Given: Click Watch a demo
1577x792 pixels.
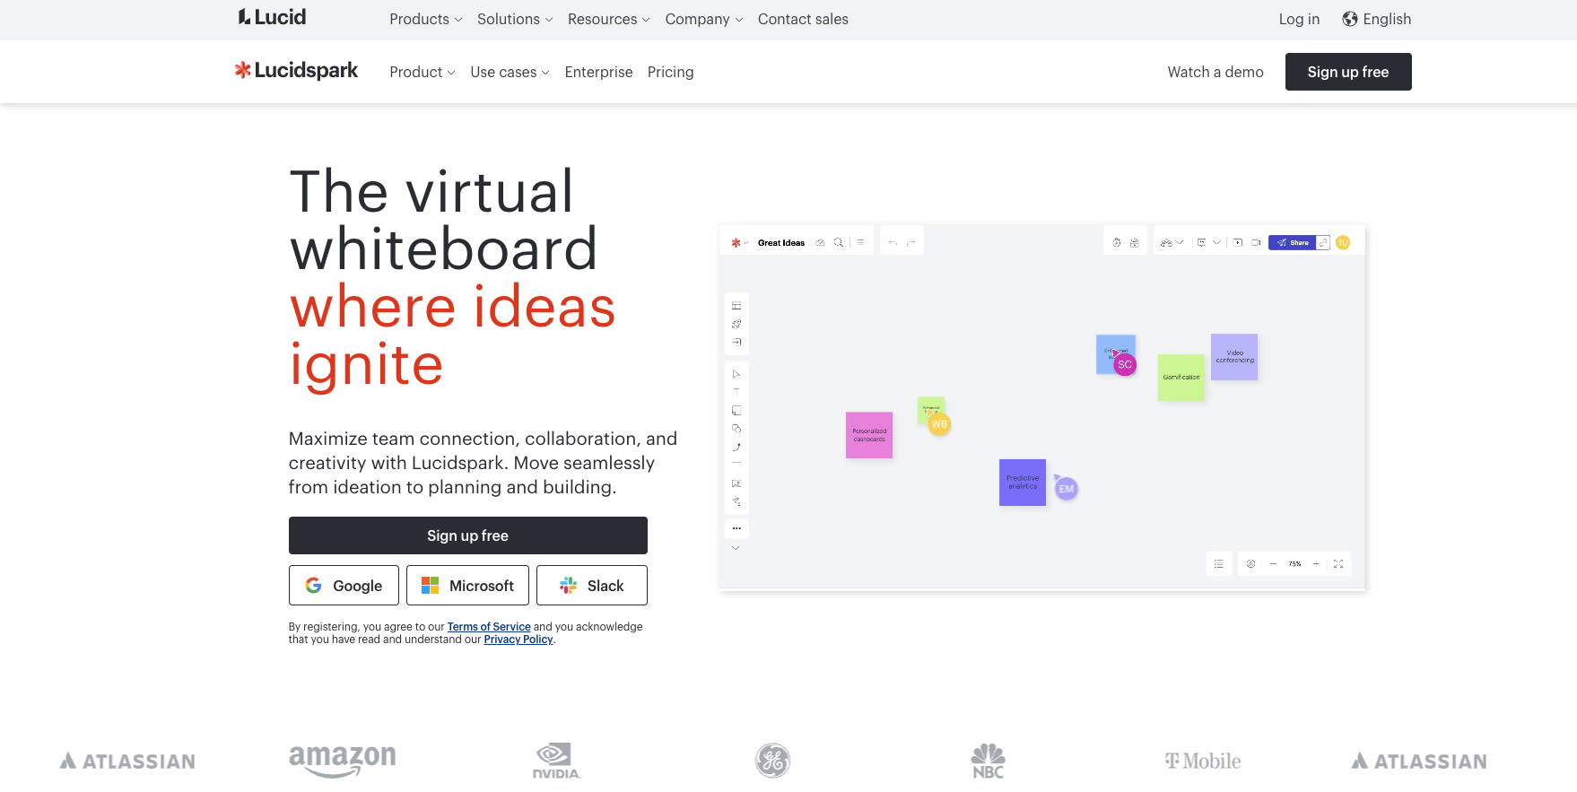Looking at the screenshot, I should pos(1215,72).
